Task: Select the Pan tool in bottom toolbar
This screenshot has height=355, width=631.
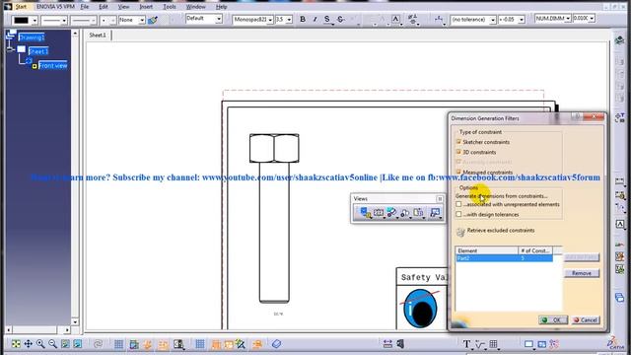Action: (x=29, y=344)
